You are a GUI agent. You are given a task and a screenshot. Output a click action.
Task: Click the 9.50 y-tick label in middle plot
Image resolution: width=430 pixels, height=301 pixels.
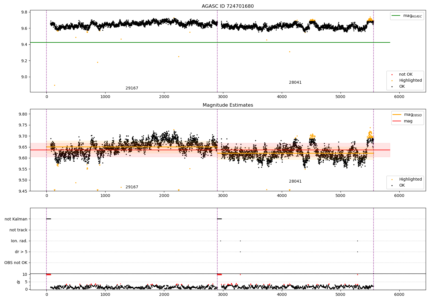(23, 180)
